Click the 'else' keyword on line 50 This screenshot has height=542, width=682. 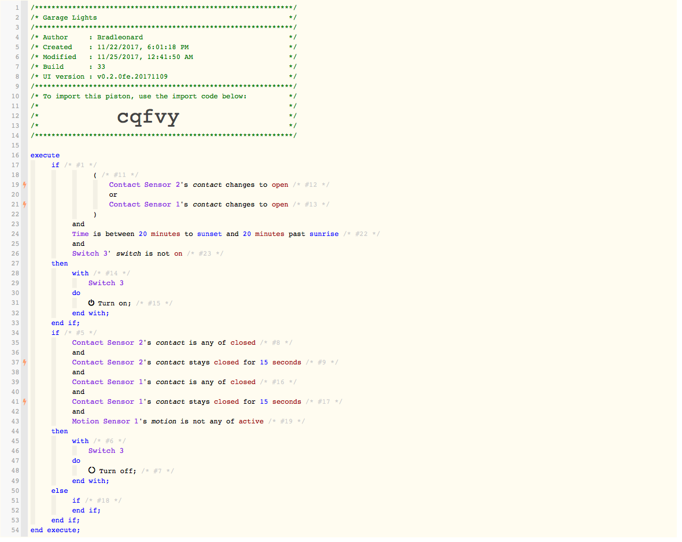[x=60, y=491]
